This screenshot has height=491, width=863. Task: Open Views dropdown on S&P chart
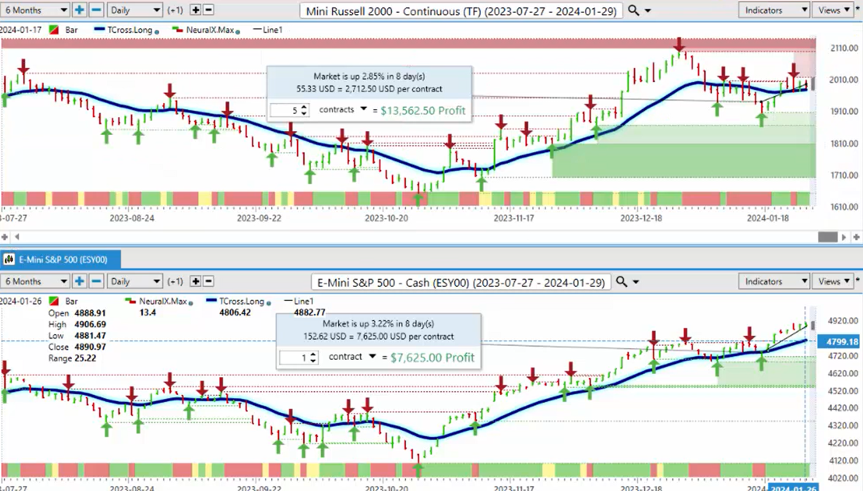click(x=834, y=281)
